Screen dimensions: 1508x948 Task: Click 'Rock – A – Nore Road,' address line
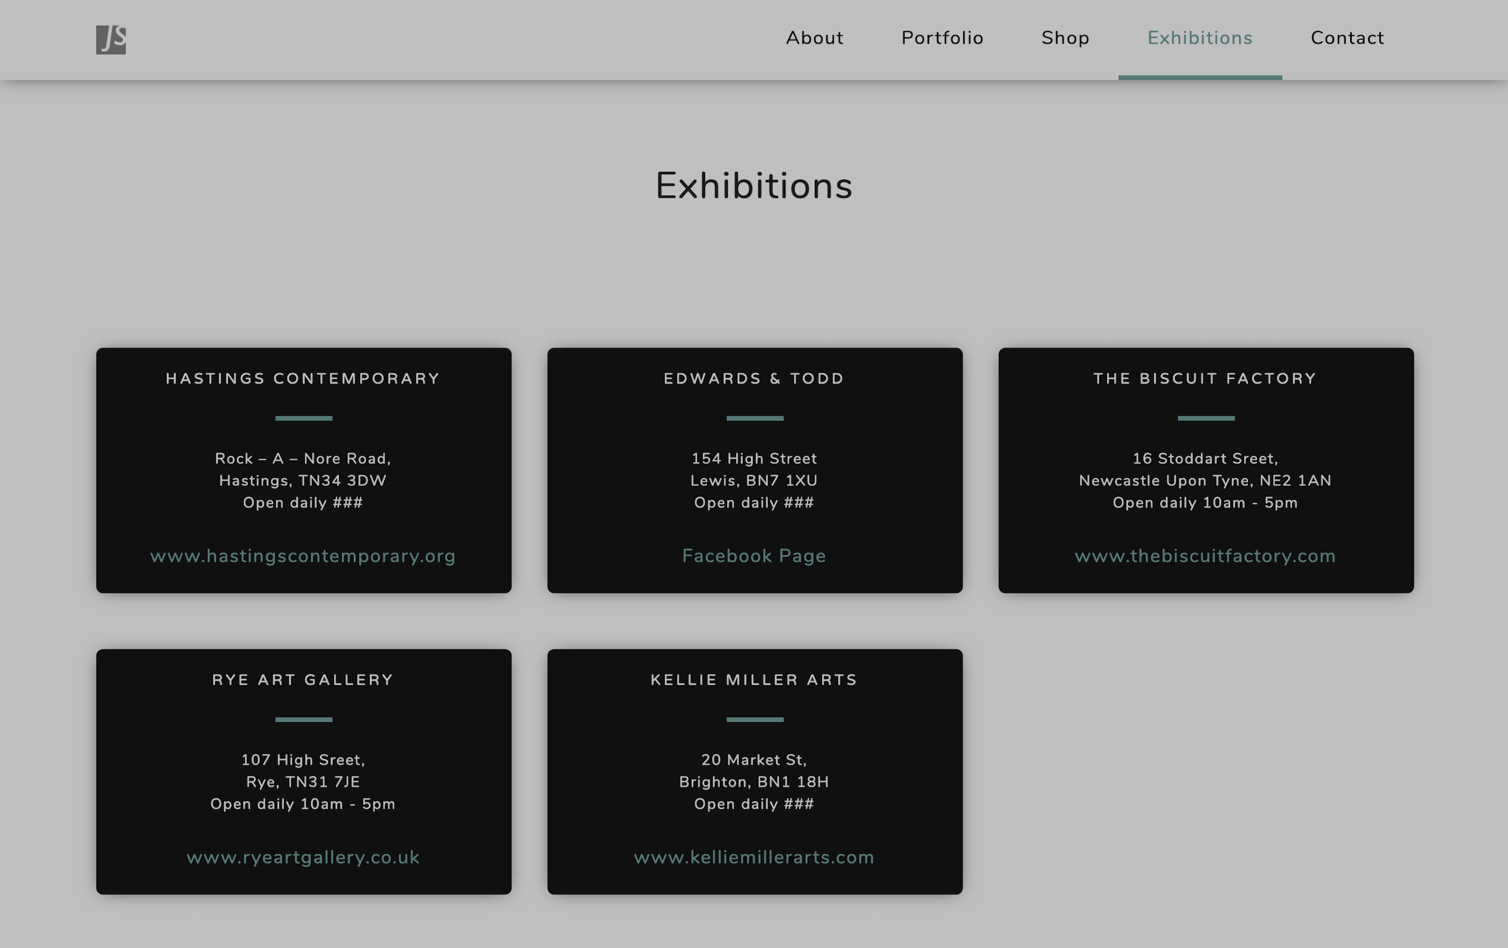[x=303, y=459]
